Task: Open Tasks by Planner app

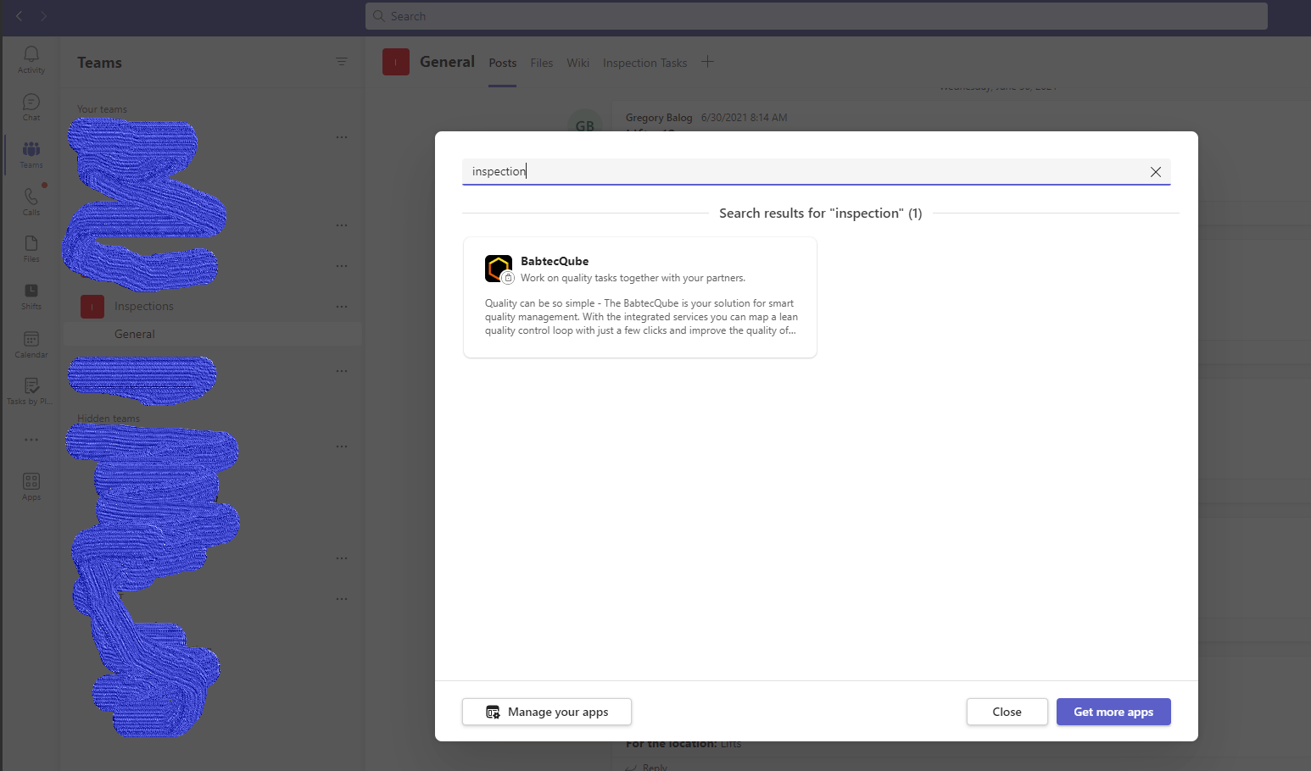Action: coord(31,391)
